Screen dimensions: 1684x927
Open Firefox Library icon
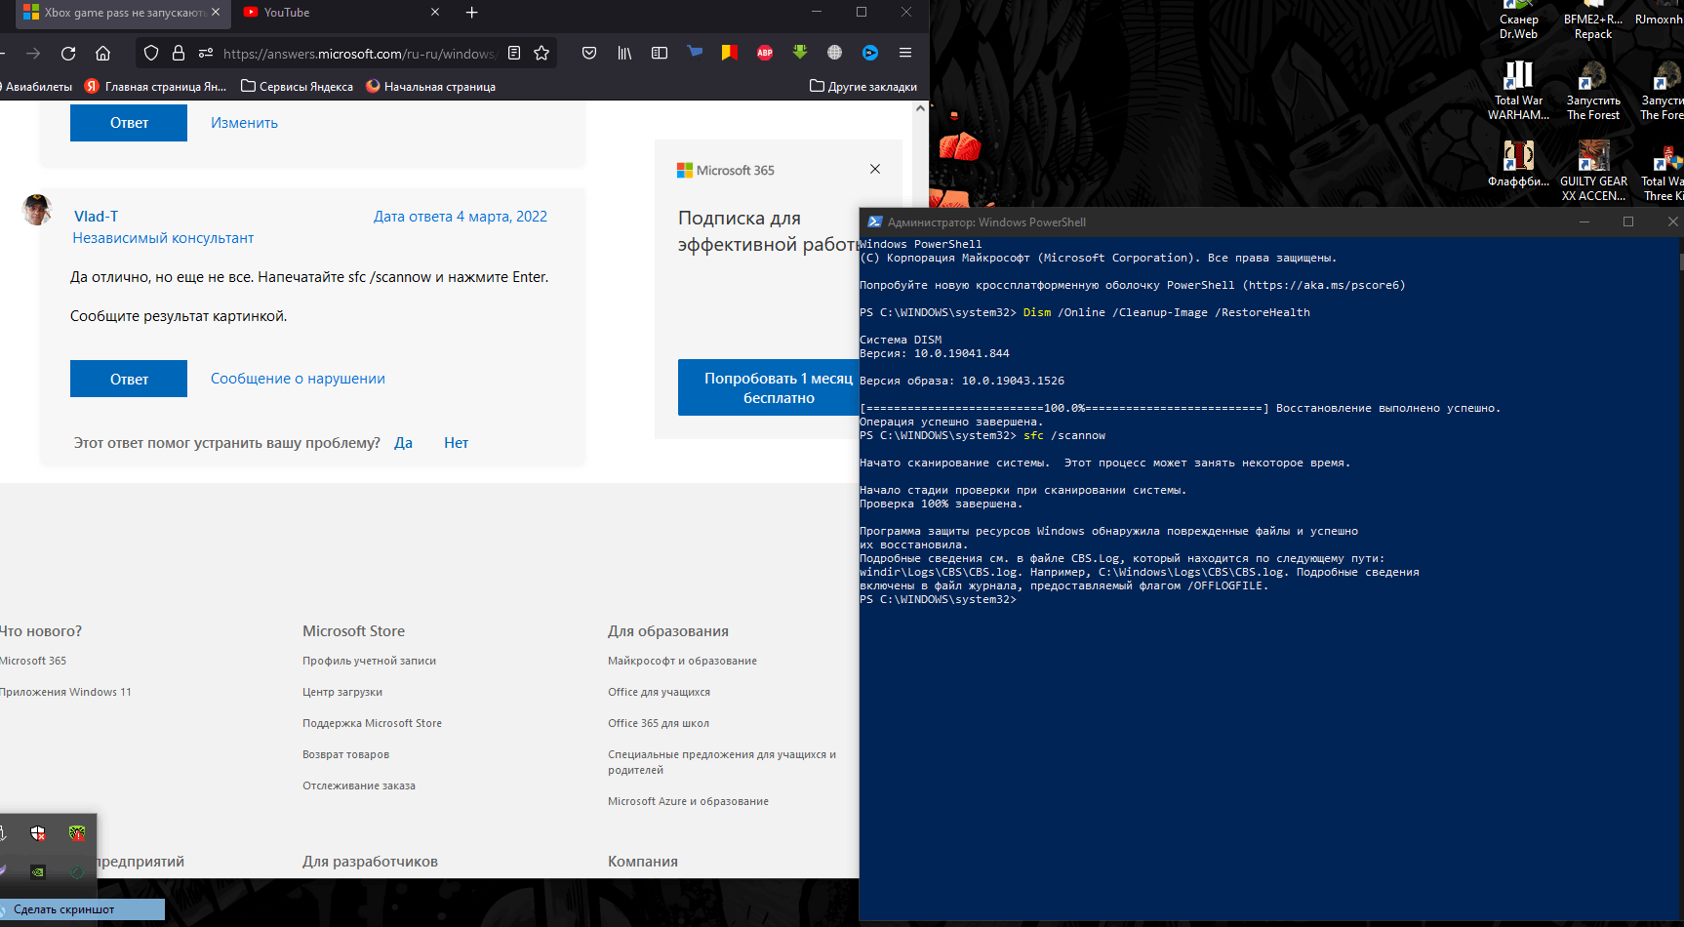point(624,53)
